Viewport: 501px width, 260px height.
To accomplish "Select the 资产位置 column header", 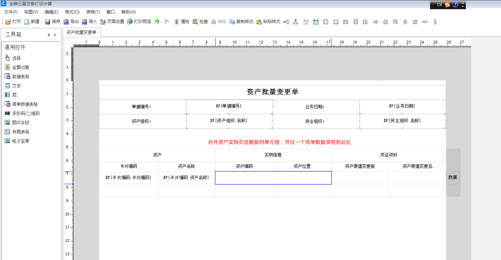I will click(x=302, y=166).
